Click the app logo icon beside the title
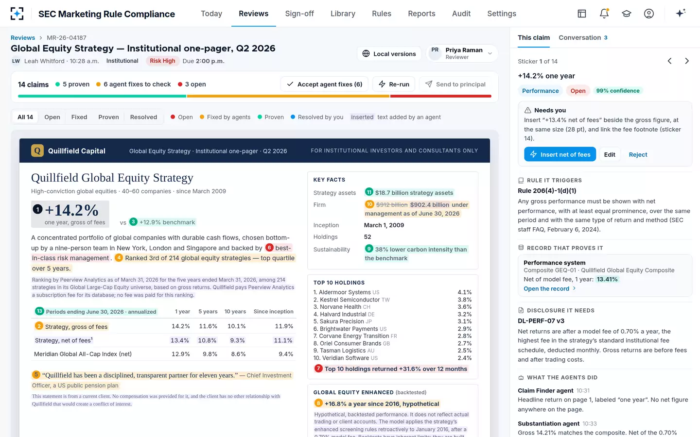The height and width of the screenshot is (437, 700). (17, 14)
